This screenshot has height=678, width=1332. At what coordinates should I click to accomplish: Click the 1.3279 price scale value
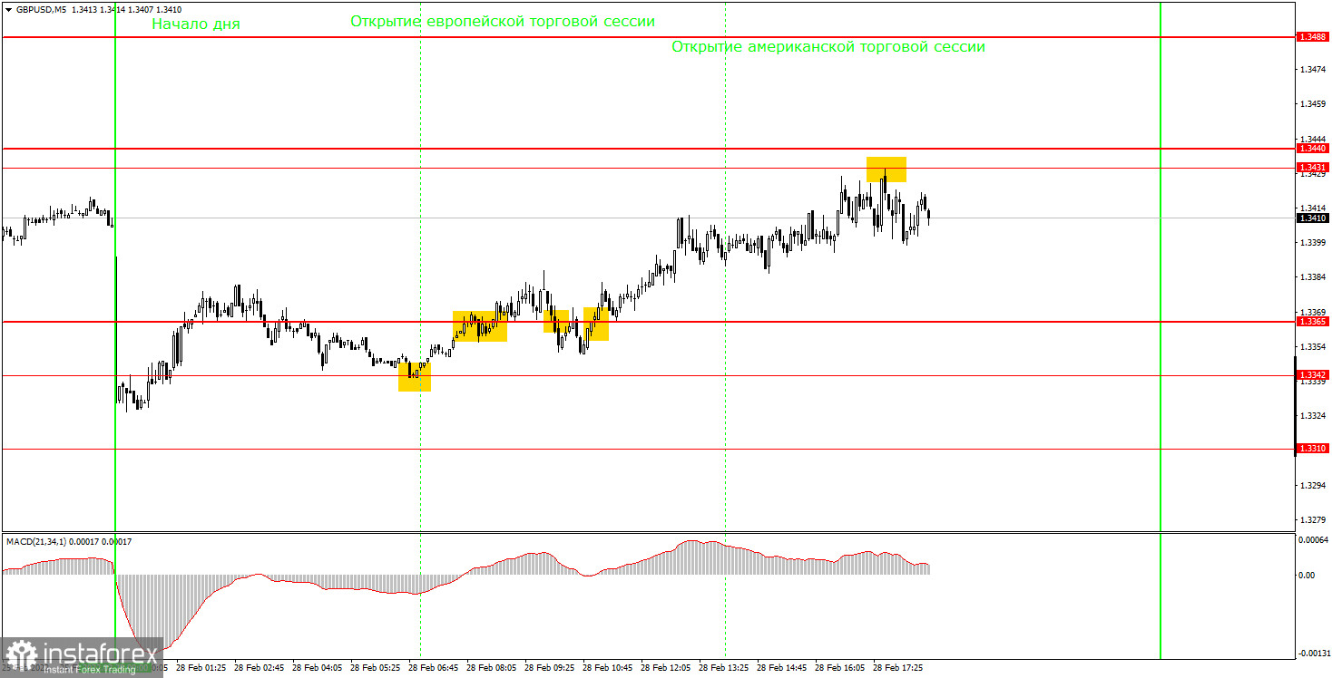point(1312,520)
